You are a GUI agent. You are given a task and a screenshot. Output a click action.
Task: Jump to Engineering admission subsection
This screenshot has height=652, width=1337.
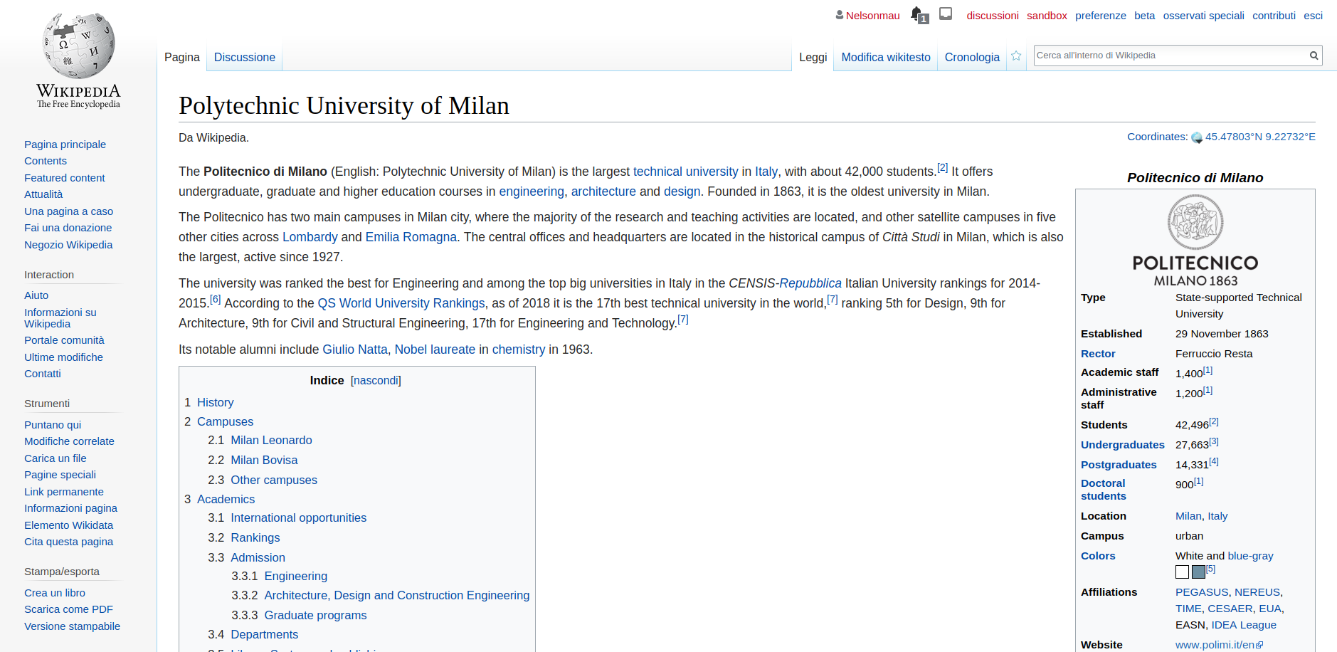click(x=295, y=576)
